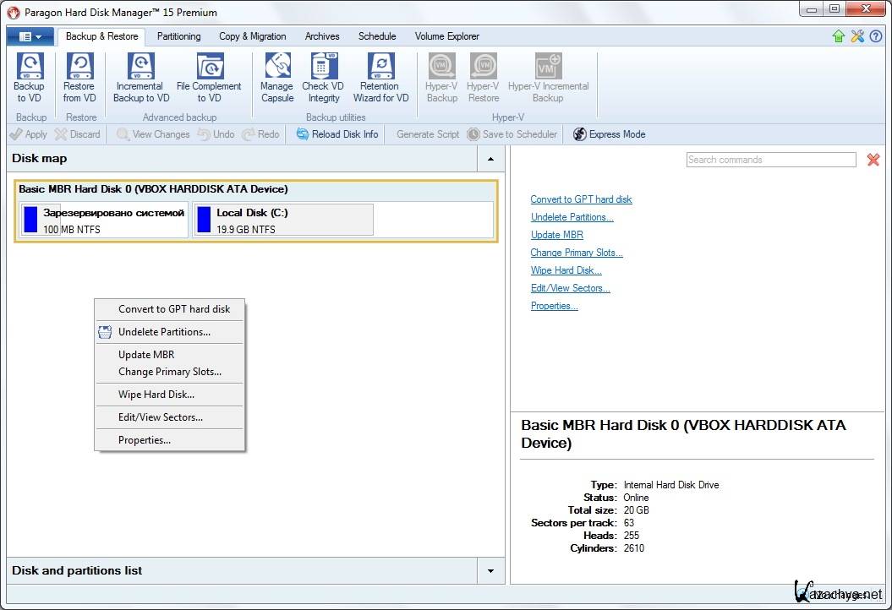Open the blue application menu dropdown
Image resolution: width=892 pixels, height=610 pixels.
30,36
